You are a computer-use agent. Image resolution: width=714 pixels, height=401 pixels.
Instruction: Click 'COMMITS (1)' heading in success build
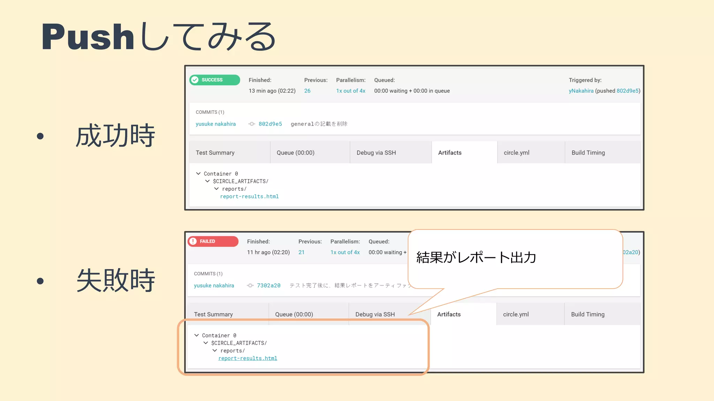[x=210, y=112]
